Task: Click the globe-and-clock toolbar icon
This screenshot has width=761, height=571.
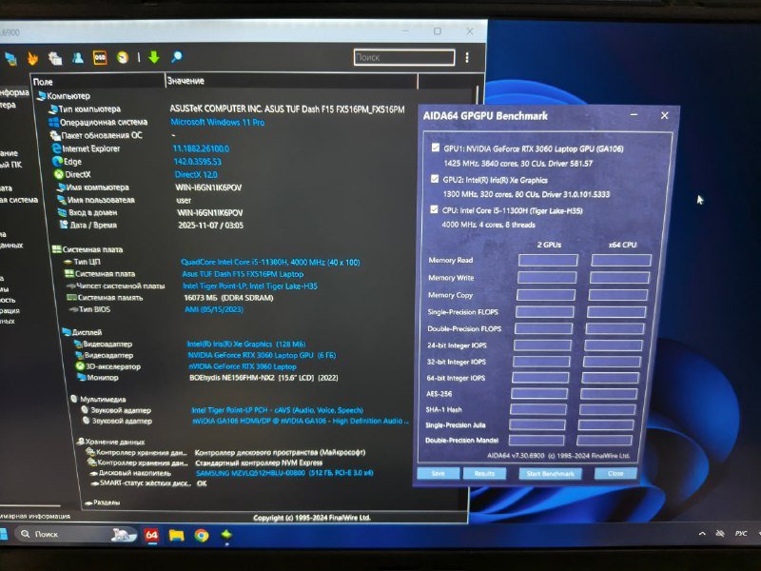Action: click(121, 58)
